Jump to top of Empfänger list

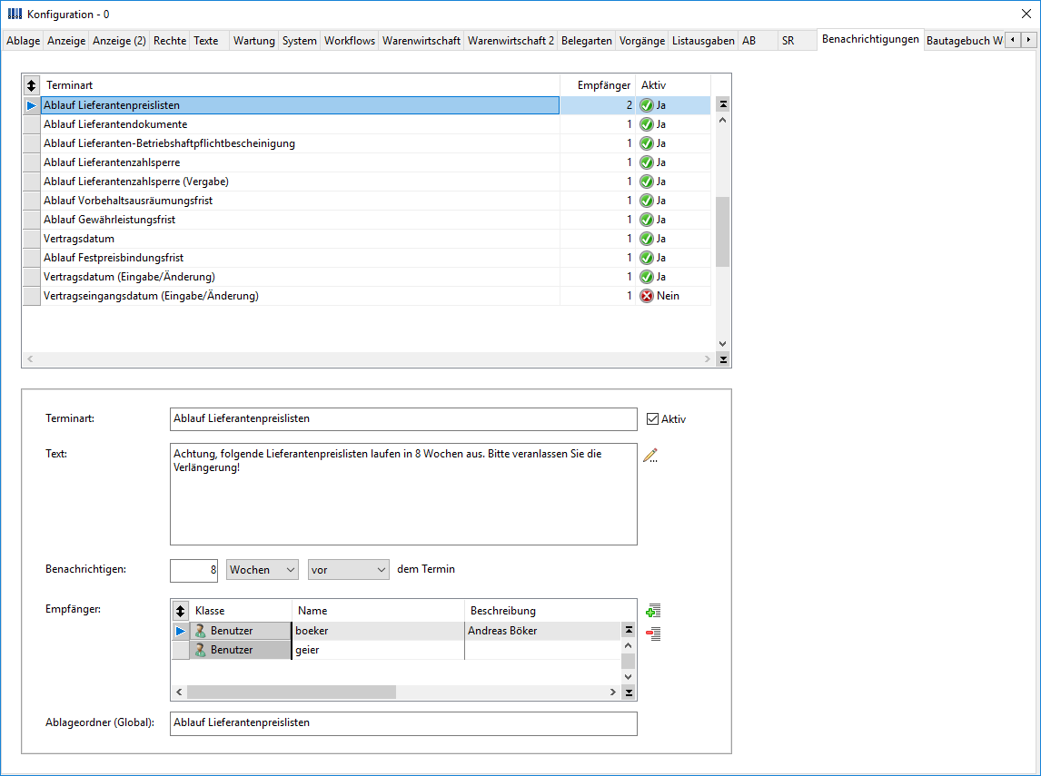(628, 630)
